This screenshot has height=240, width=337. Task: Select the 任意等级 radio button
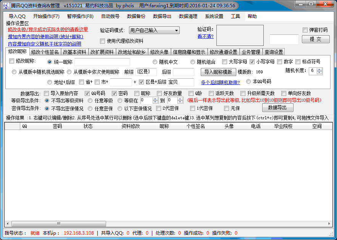pos(90,101)
